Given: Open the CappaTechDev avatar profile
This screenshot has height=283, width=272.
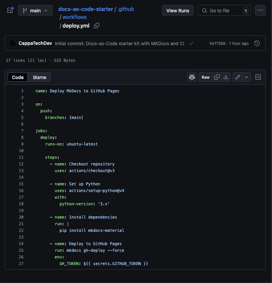Looking at the screenshot, I should [x=13, y=44].
